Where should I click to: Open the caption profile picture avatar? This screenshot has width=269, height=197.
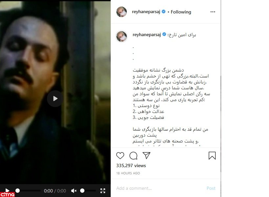[x=122, y=36]
